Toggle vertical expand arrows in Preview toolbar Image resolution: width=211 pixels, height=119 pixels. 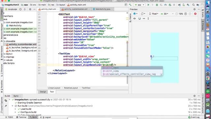click(x=148, y=19)
